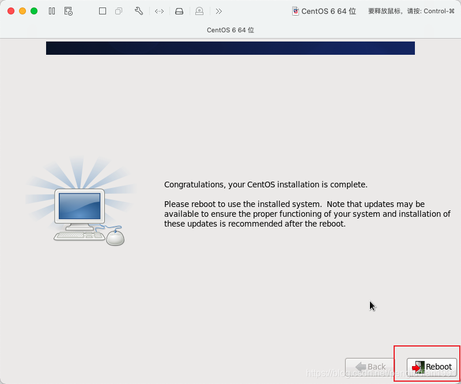Click the dark blue installer banner
The image size is (461, 384).
231,48
